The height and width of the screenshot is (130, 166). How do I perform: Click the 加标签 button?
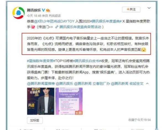tap(35, 120)
